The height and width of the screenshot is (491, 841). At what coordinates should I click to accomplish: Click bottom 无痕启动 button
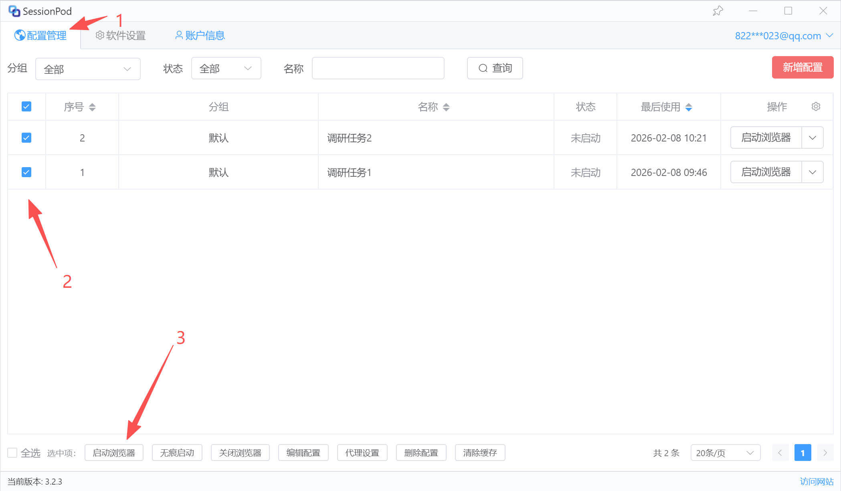[x=177, y=453]
